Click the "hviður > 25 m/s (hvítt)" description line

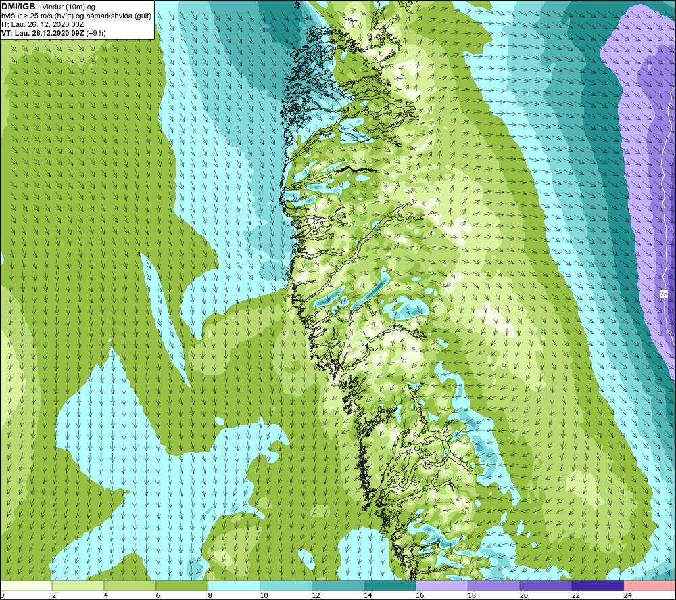point(76,16)
